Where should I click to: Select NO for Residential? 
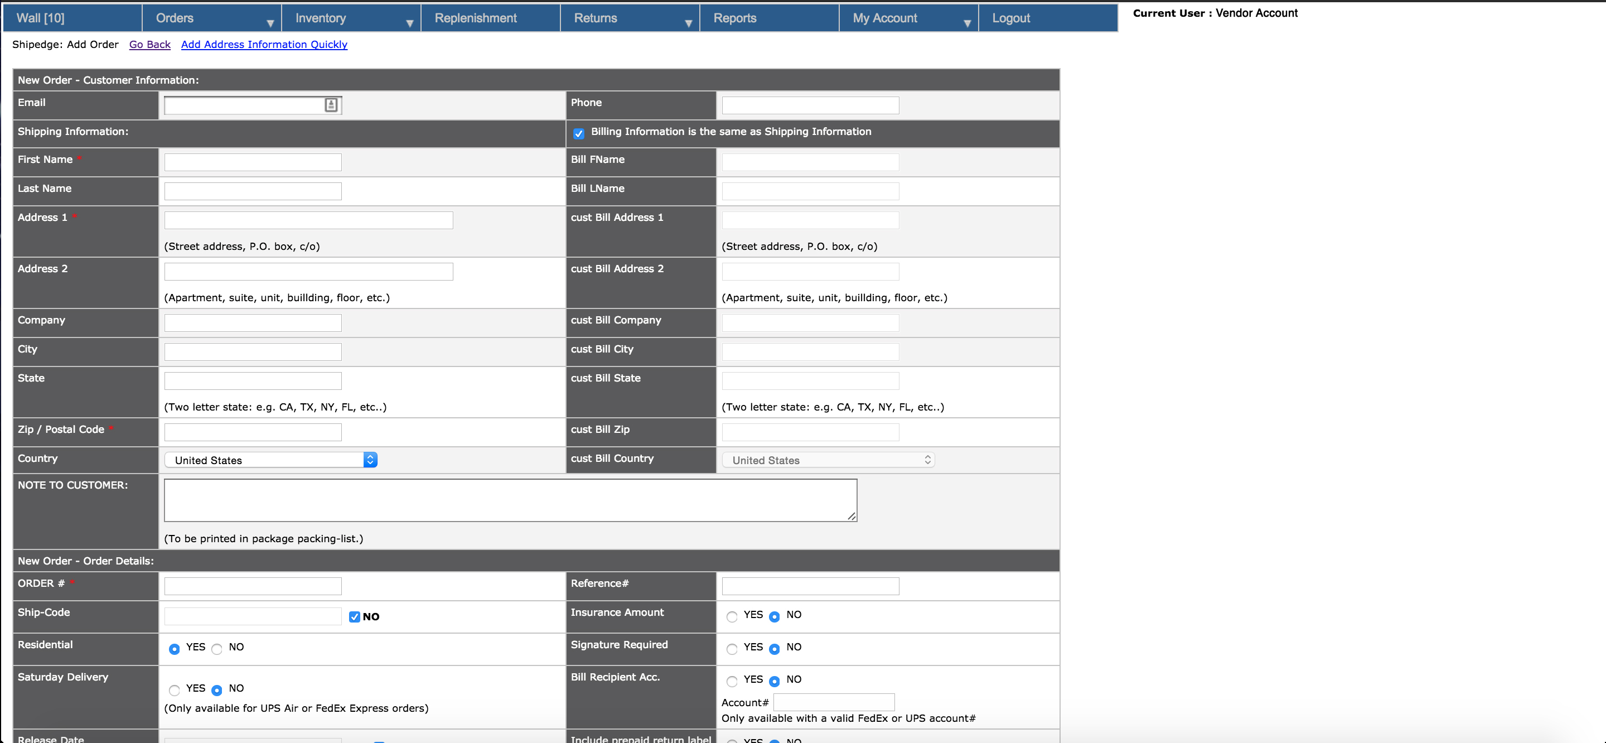point(217,649)
